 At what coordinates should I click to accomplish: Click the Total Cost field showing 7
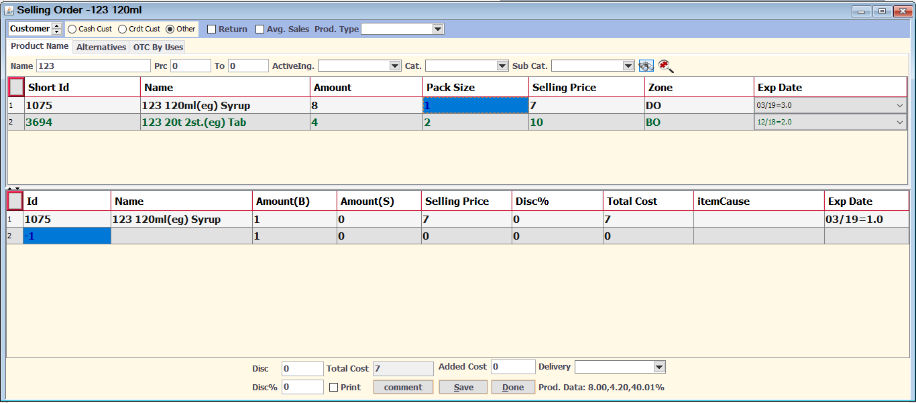(x=403, y=369)
